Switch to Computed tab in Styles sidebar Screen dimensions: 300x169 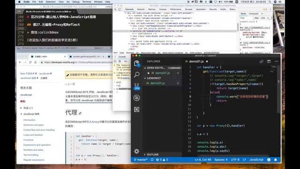click(x=254, y=14)
